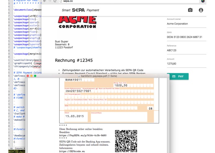215x153 pixels.
Task: Click the FIXME comment in editor
Action: tap(19, 98)
